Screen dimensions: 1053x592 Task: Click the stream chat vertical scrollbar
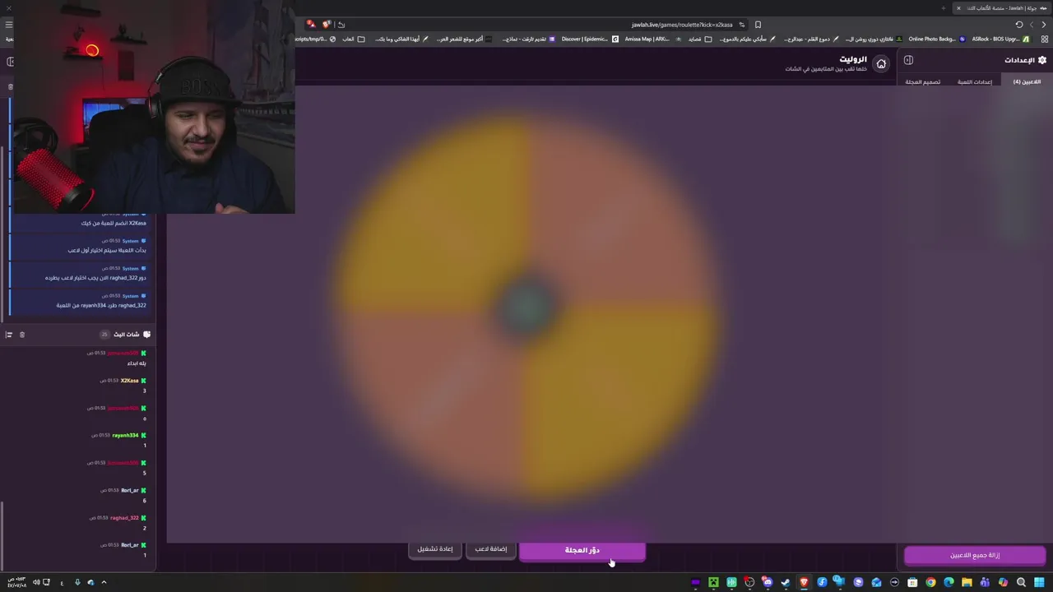pyautogui.click(x=2, y=534)
